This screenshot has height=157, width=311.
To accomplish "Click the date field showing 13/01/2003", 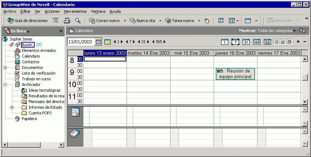I will tap(81, 42).
